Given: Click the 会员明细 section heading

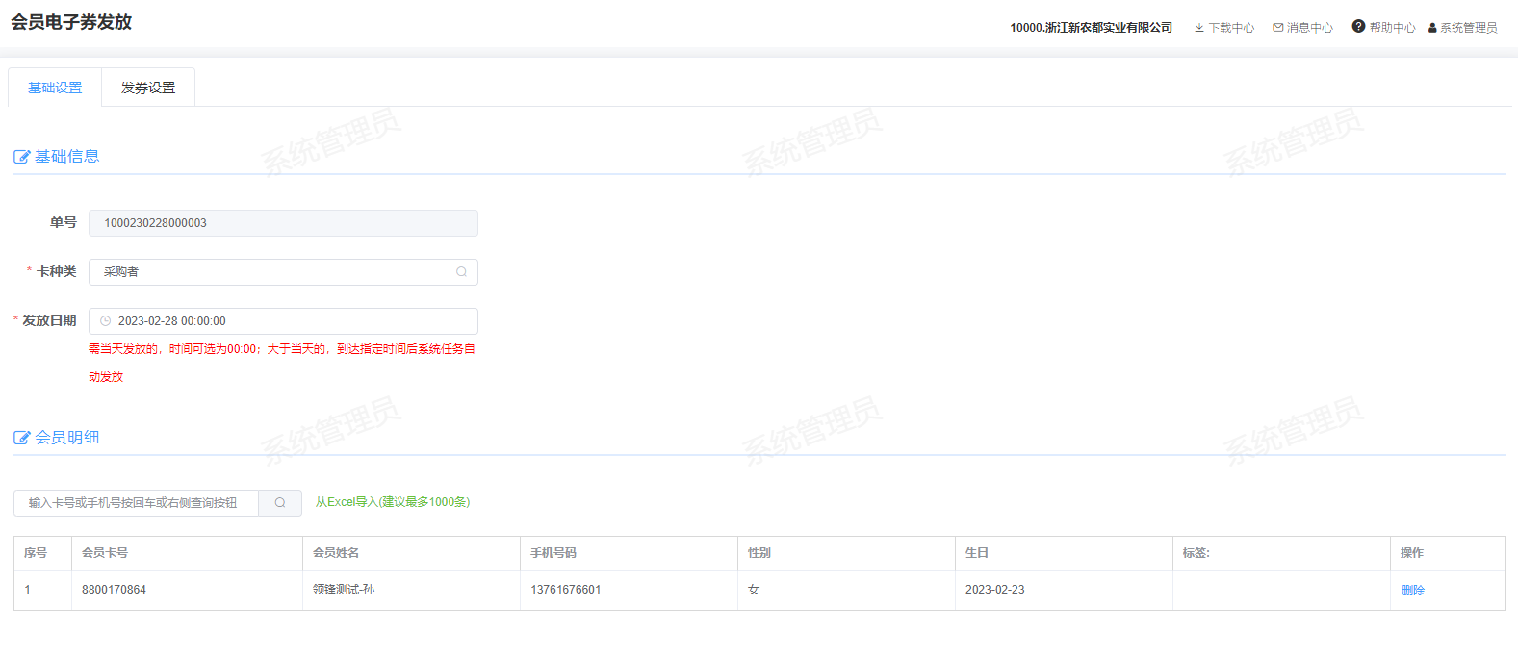Looking at the screenshot, I should tap(67, 438).
